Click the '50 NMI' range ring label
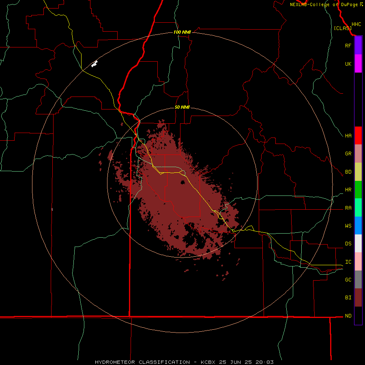365x365 pixels. coord(182,107)
